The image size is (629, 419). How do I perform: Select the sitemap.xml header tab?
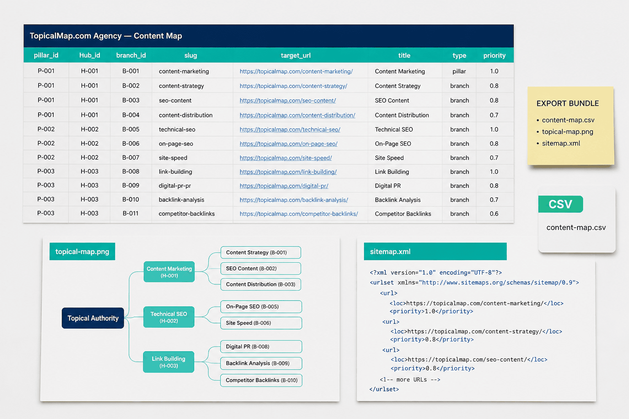point(435,252)
